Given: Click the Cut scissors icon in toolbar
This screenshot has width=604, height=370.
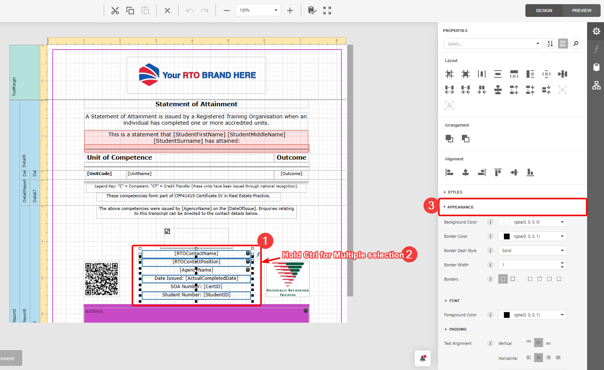Looking at the screenshot, I should coord(115,11).
